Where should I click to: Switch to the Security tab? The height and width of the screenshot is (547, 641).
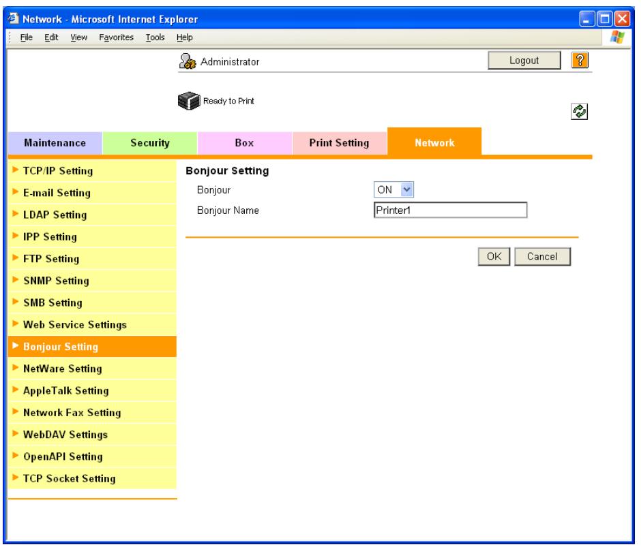pyautogui.click(x=149, y=143)
